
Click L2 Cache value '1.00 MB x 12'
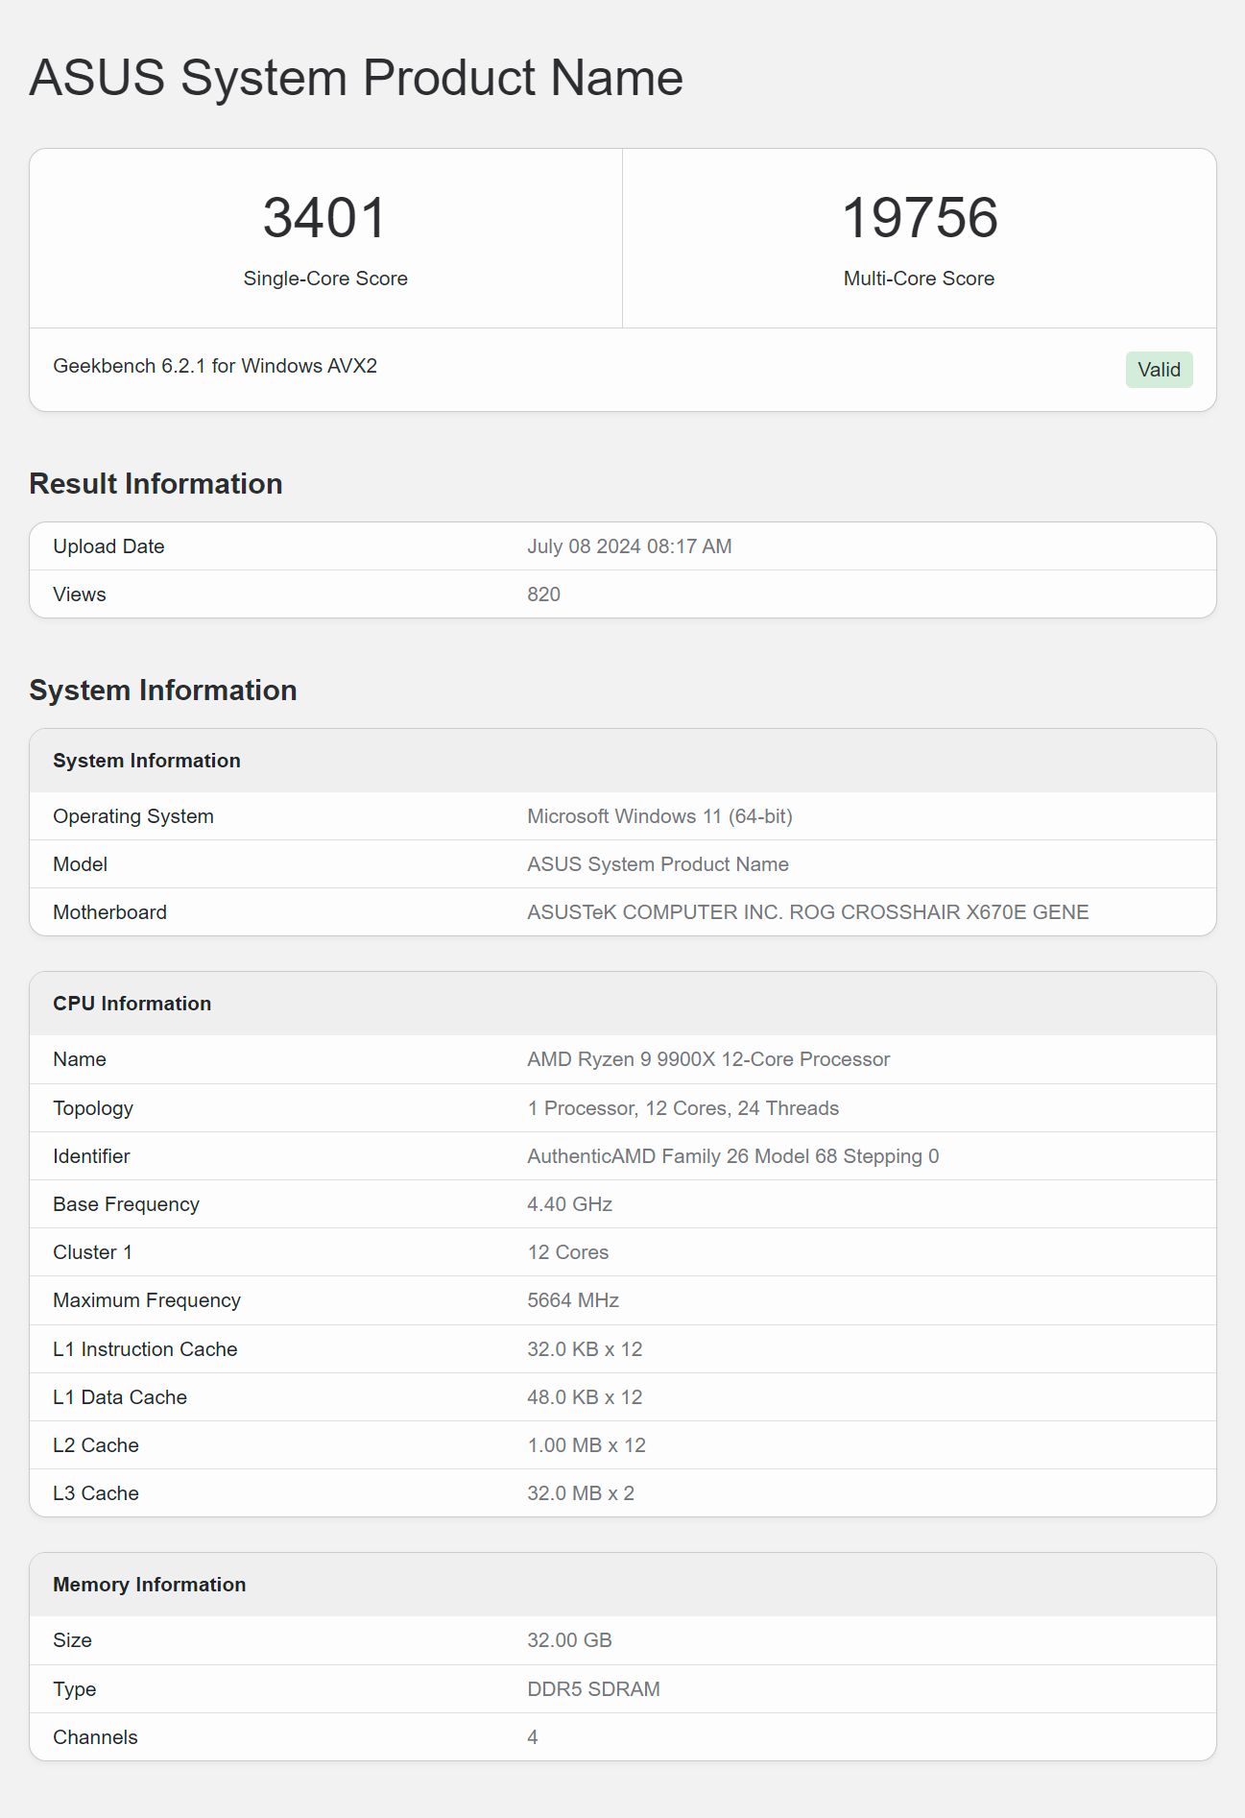[587, 1445]
